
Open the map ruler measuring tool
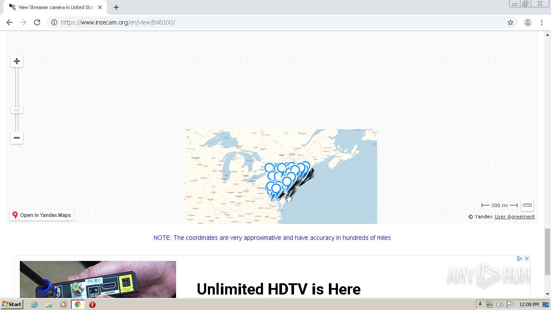(527, 205)
